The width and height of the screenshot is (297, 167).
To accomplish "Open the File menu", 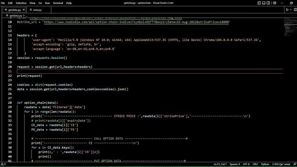I will [x=3, y=3].
